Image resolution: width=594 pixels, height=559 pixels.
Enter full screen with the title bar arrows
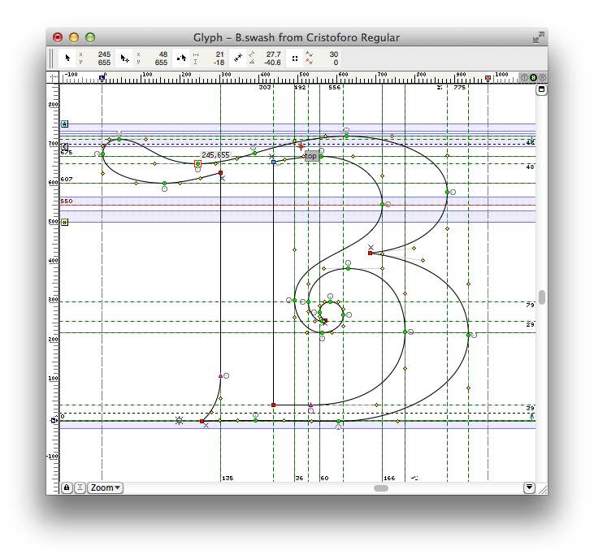click(x=538, y=37)
